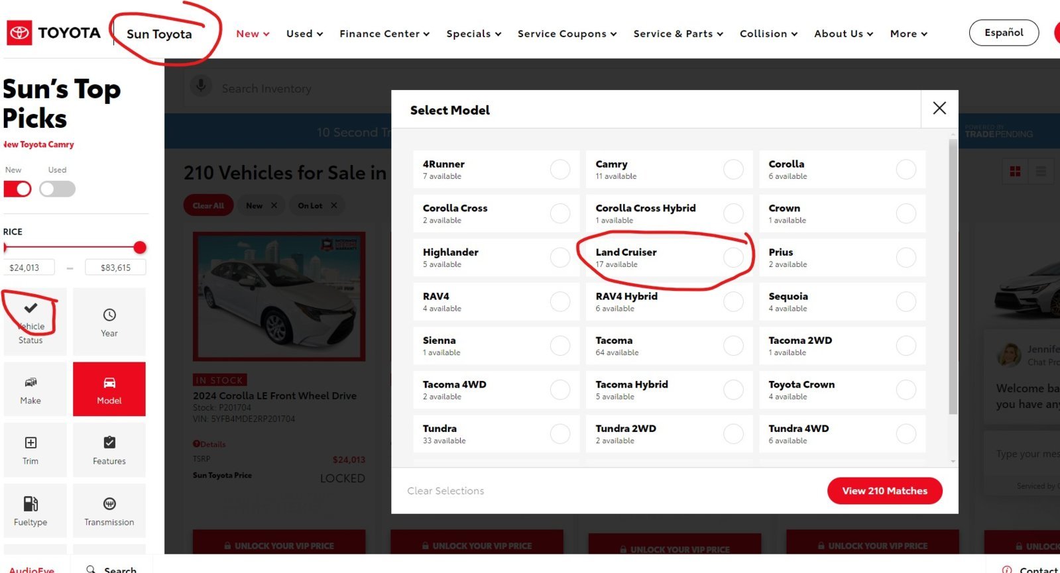Open the Year filter tile
1060x573 pixels.
(x=109, y=321)
